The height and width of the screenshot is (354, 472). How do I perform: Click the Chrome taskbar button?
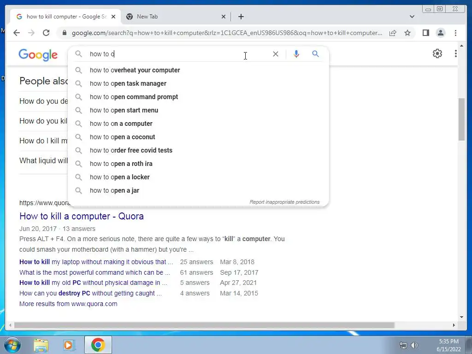(x=98, y=345)
